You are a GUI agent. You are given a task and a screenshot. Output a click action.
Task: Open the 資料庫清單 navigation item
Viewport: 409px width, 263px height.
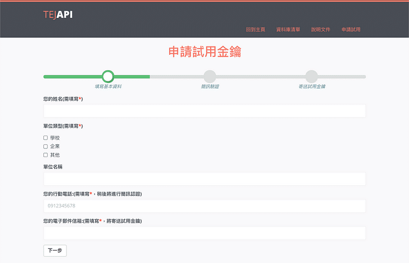click(288, 30)
